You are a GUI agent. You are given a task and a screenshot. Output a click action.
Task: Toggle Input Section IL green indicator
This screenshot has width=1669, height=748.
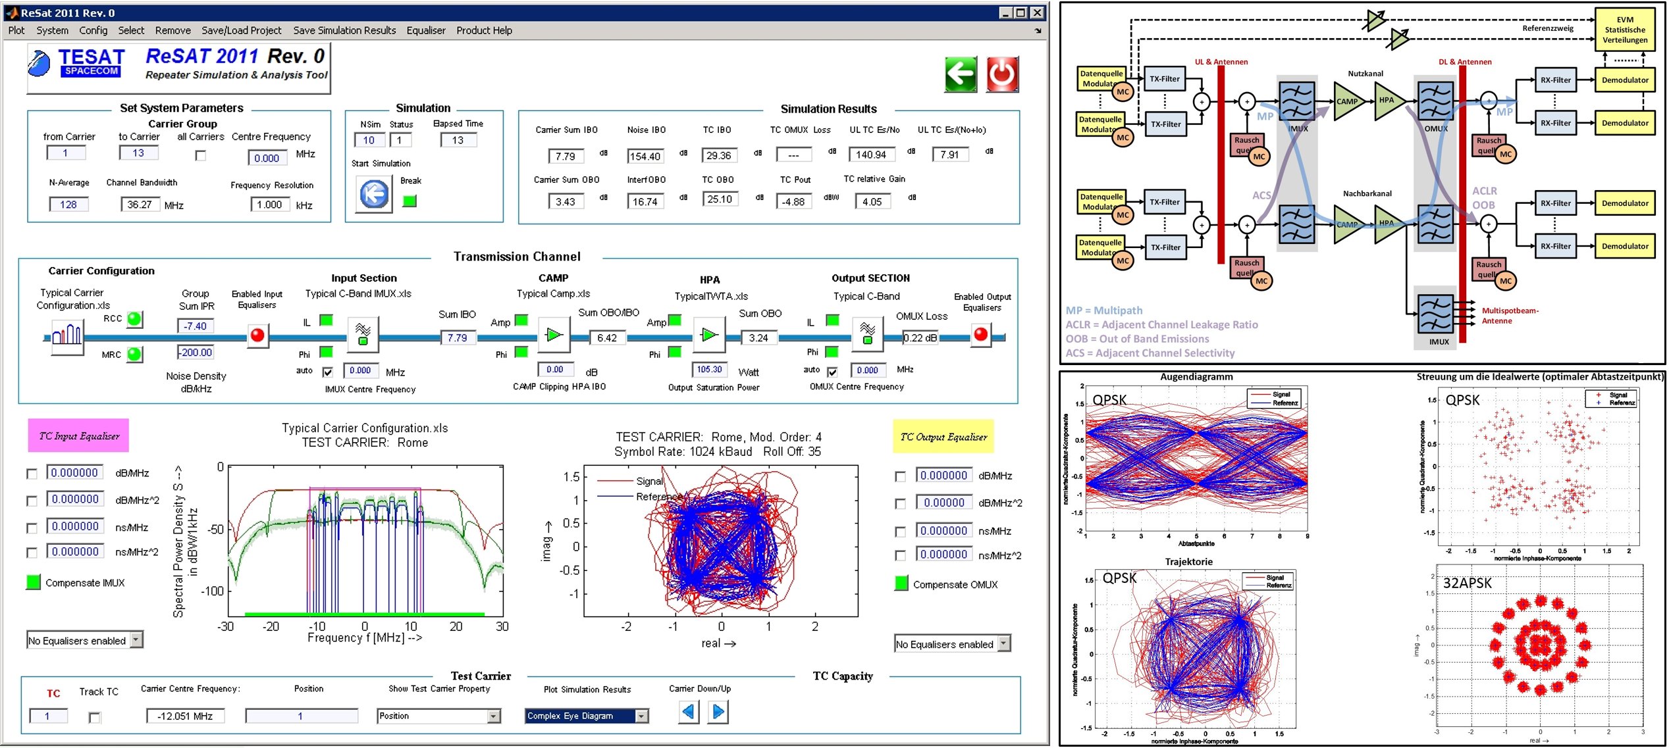326,320
